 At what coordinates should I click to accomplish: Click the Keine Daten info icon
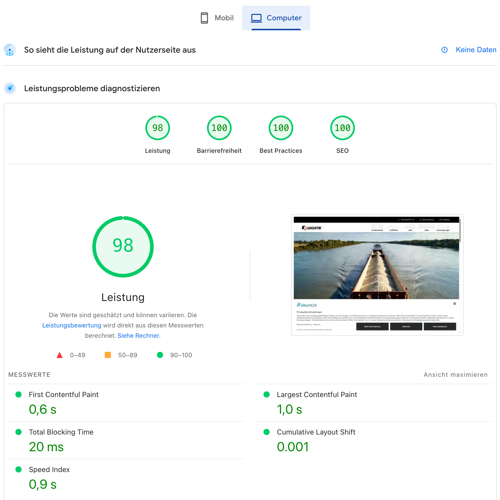pyautogui.click(x=444, y=50)
